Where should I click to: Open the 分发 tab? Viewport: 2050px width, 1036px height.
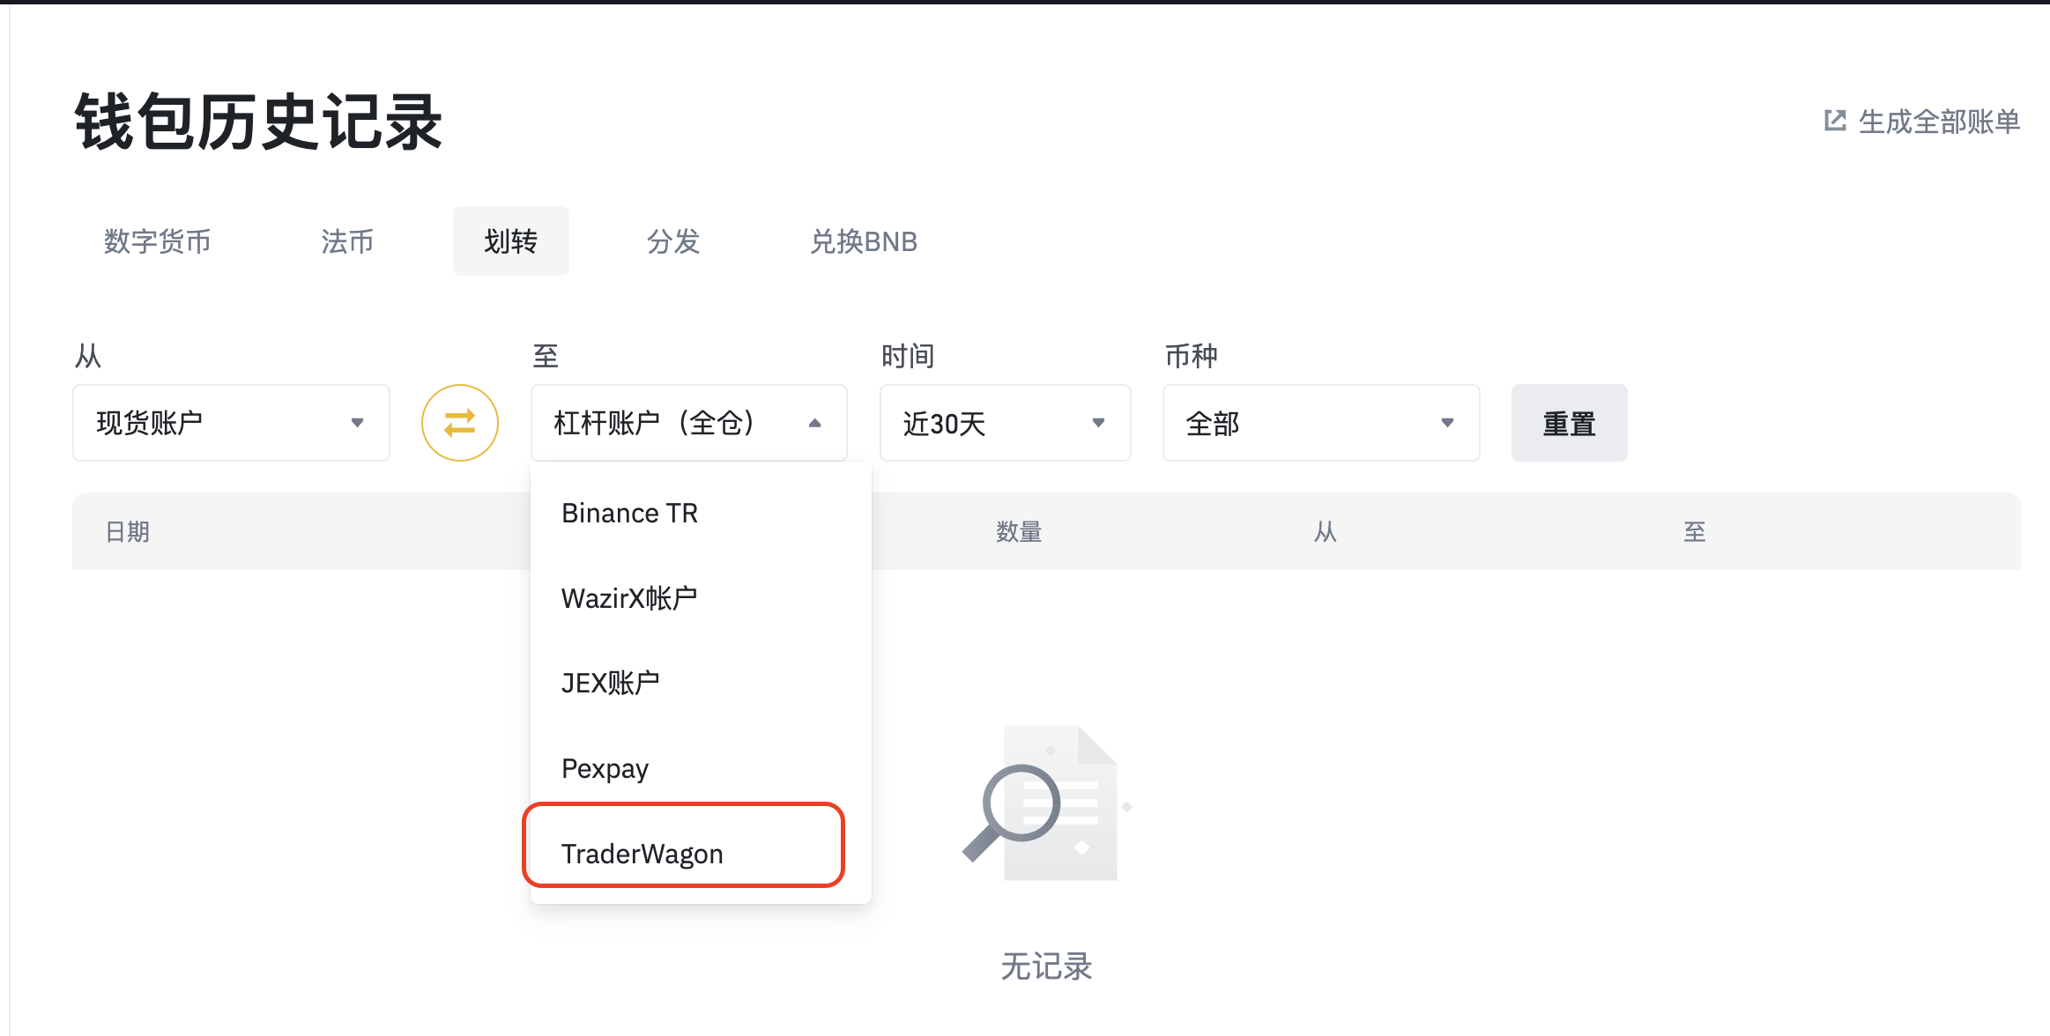[672, 241]
